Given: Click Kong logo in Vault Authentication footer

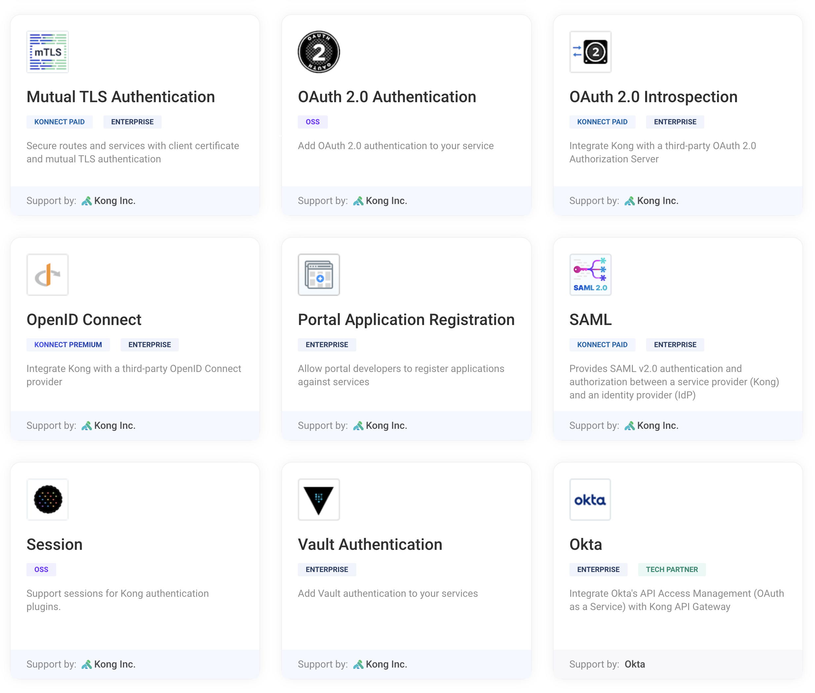Looking at the screenshot, I should click(x=358, y=664).
